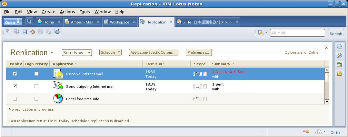348x137 pixels.
Task: Select the "4 Received, 0 Sent" summary text
Action: coord(229,72)
